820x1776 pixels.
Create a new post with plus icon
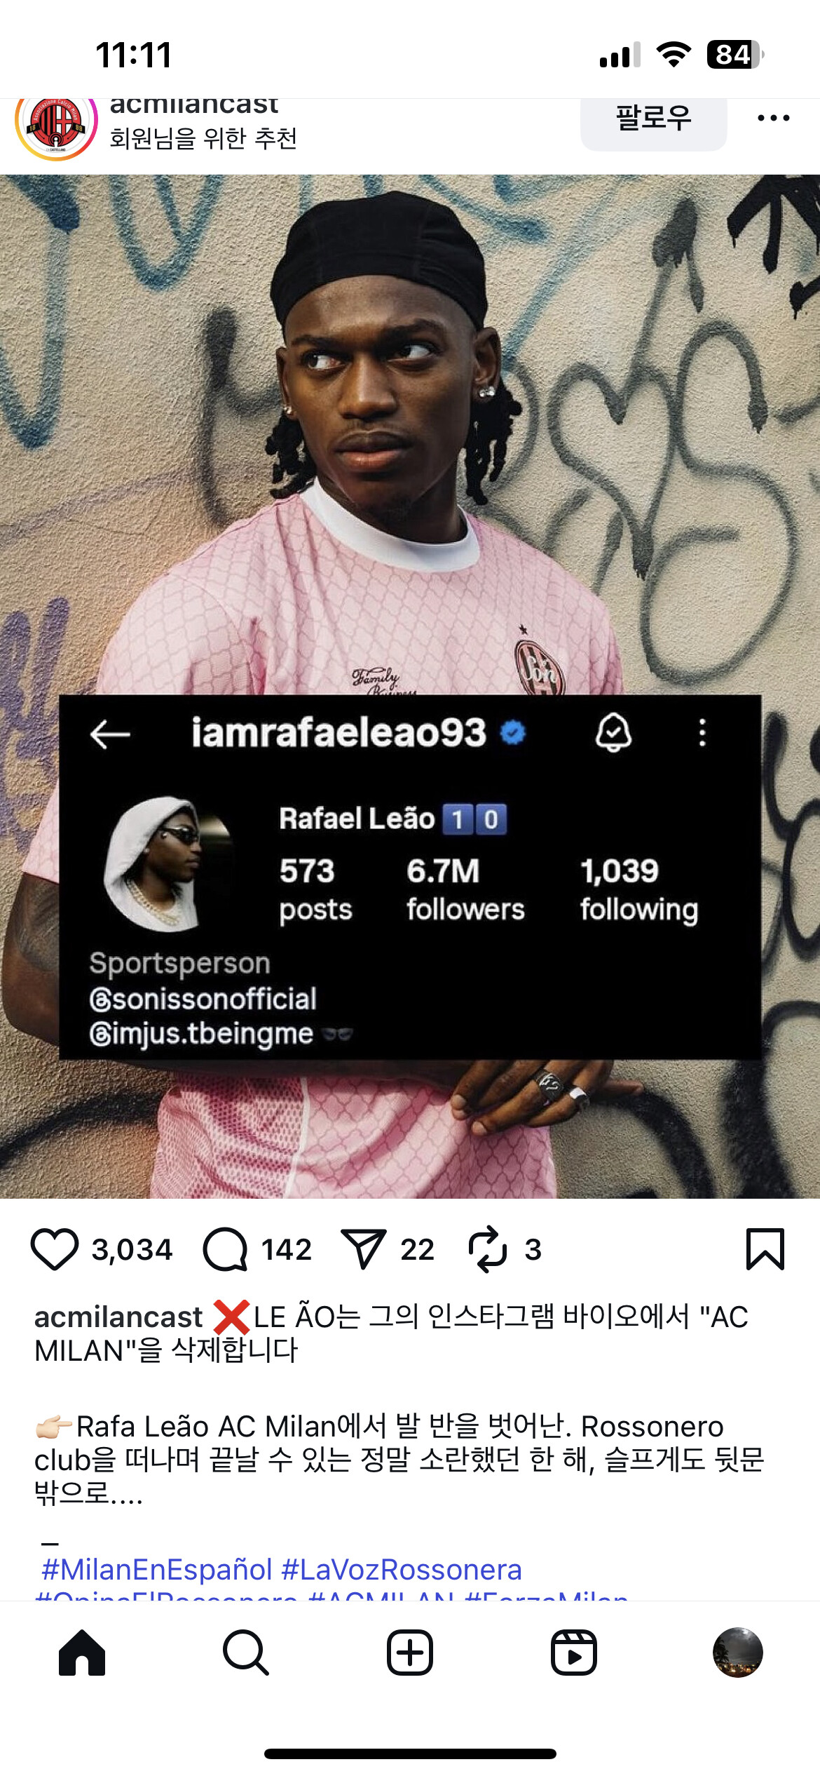pyautogui.click(x=409, y=1652)
